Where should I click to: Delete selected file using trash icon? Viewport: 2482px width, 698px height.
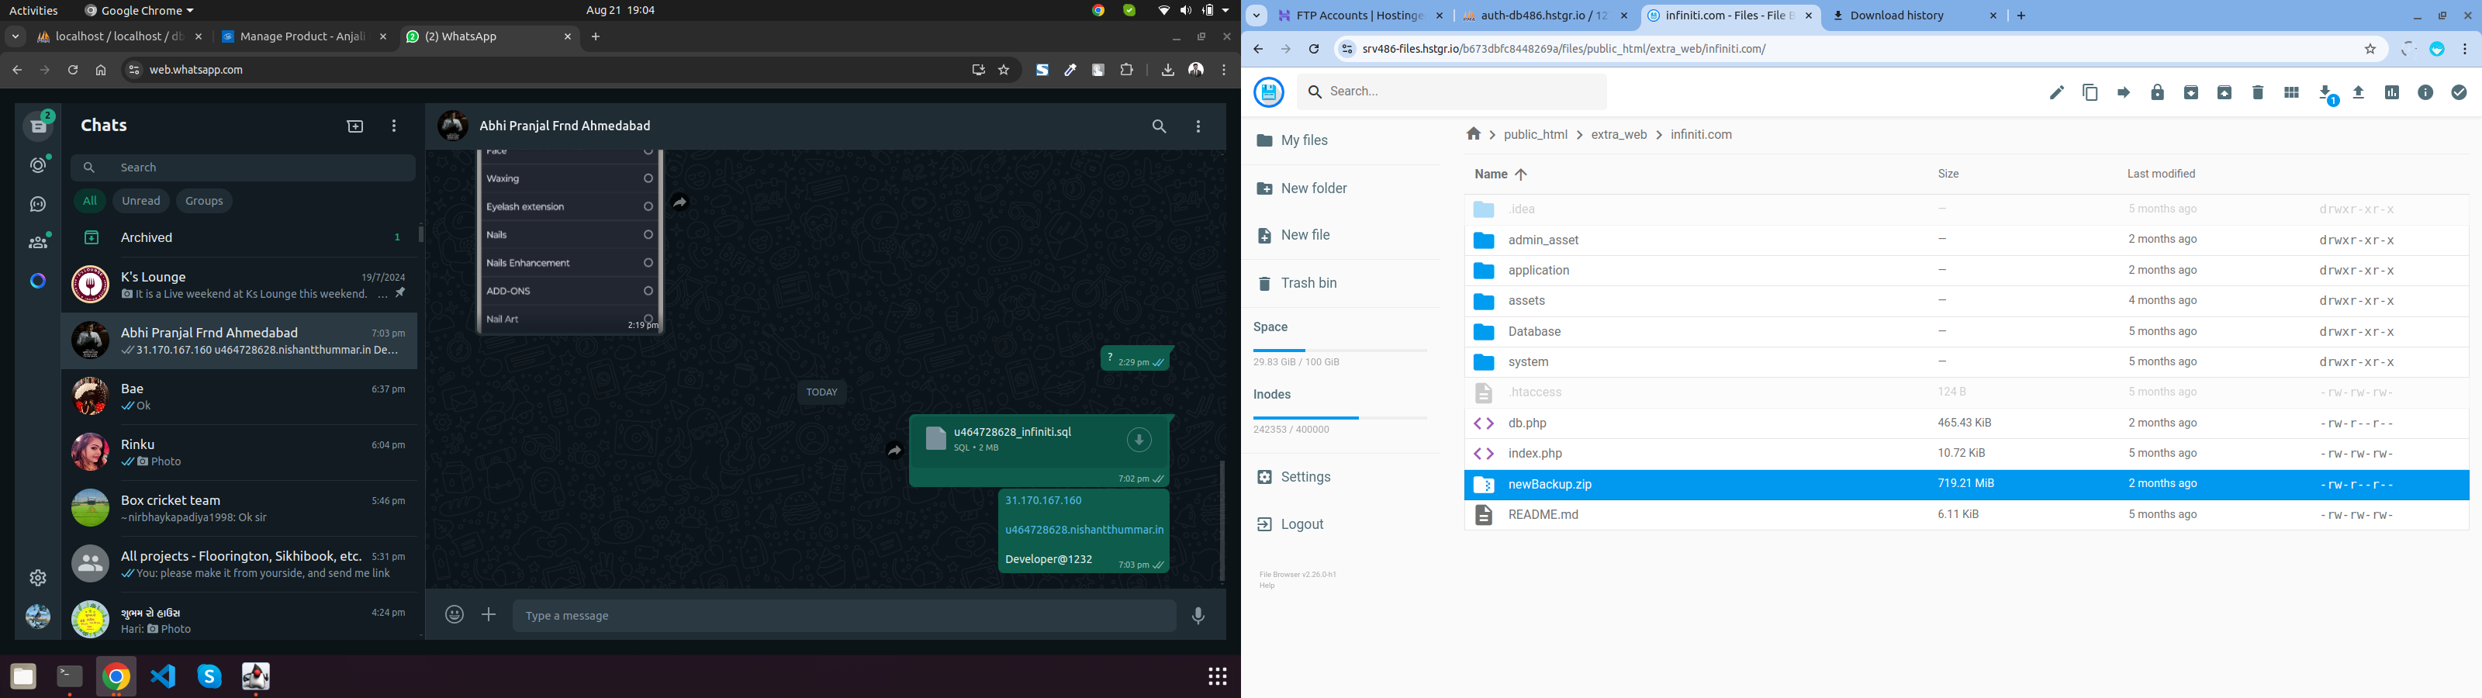click(2258, 92)
